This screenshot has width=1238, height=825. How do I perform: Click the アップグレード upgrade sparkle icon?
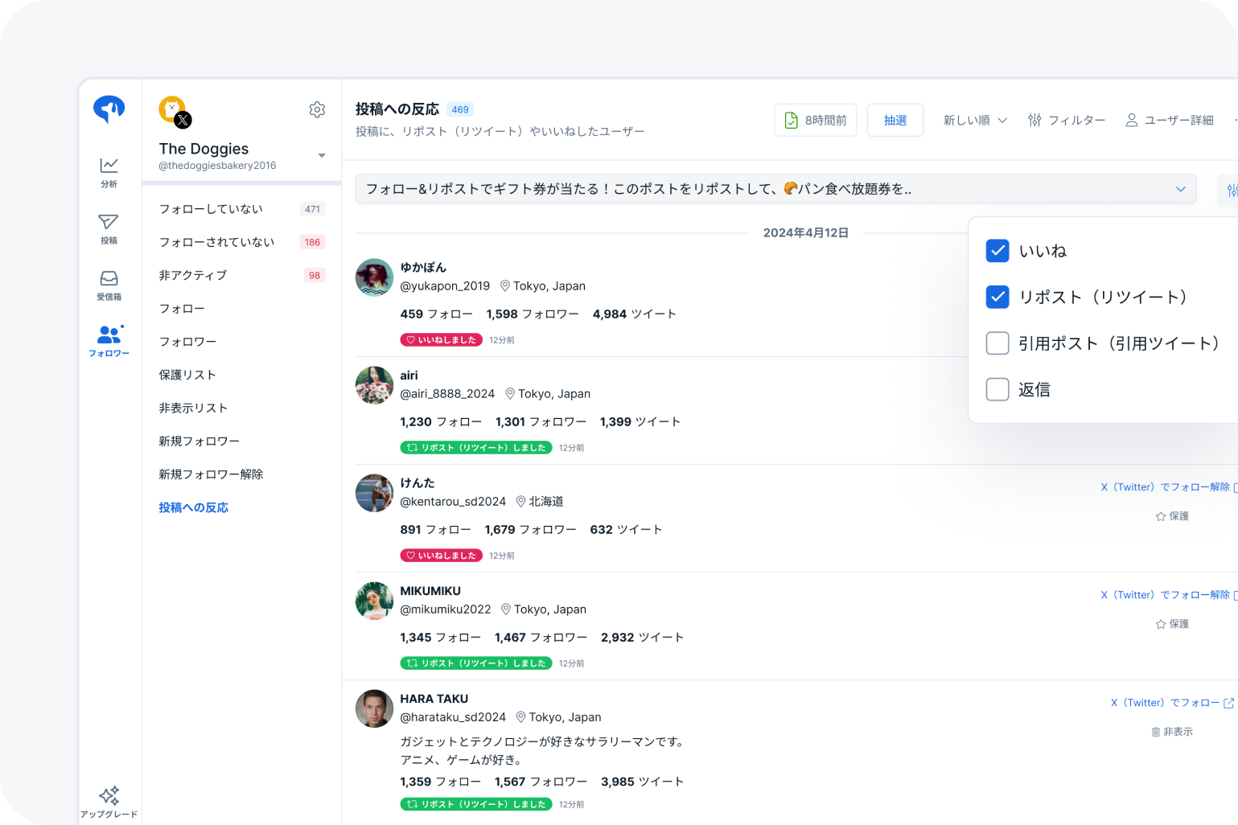coord(109,794)
